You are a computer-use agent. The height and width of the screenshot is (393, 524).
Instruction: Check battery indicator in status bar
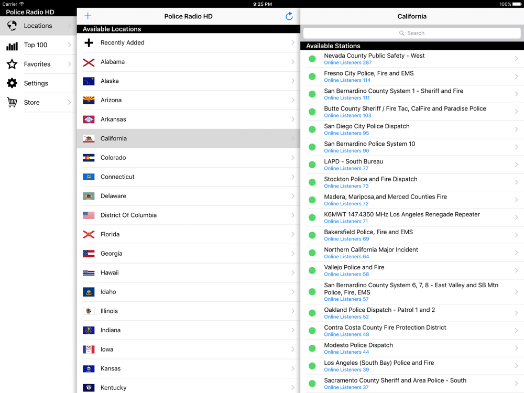point(517,4)
